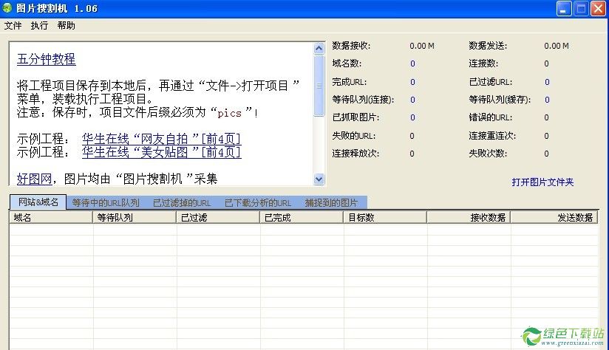Open 华生在线 网友自拍 sample project link
Viewport: 609px width, 350px height.
pos(161,140)
